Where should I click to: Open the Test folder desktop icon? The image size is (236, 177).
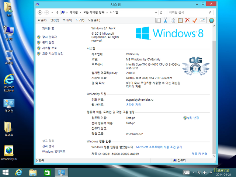[9, 9]
